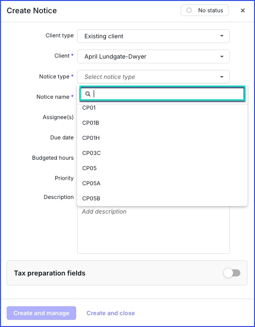Select CP05A notice type
Screen dimensions: 255x327
pos(162,183)
